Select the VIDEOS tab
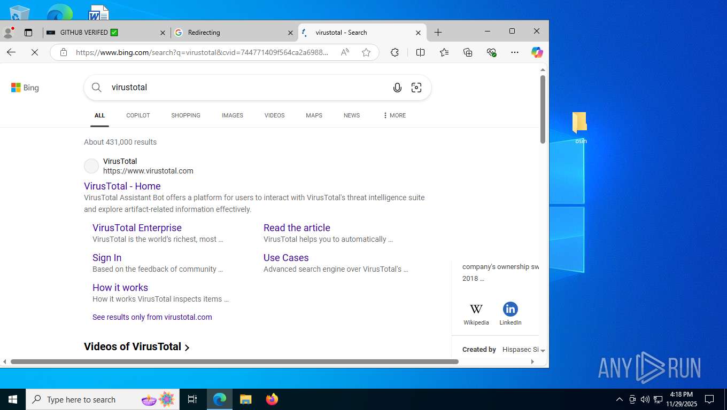727x410 pixels. point(274,115)
